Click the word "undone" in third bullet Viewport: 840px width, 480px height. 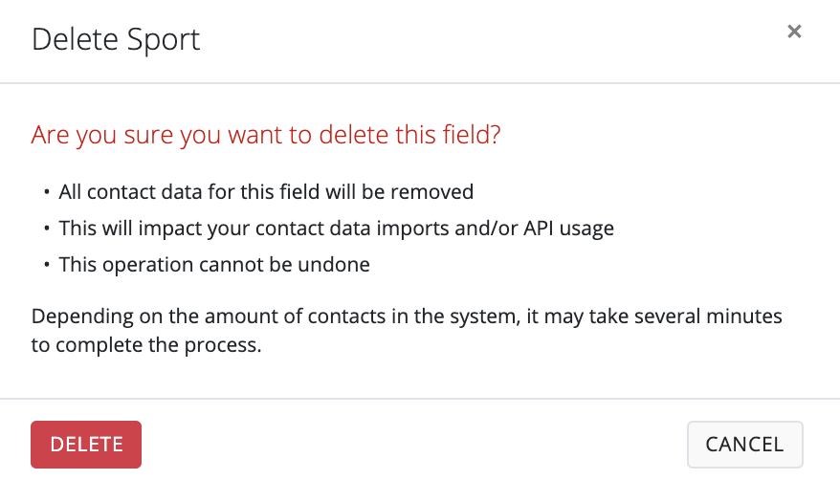338,265
